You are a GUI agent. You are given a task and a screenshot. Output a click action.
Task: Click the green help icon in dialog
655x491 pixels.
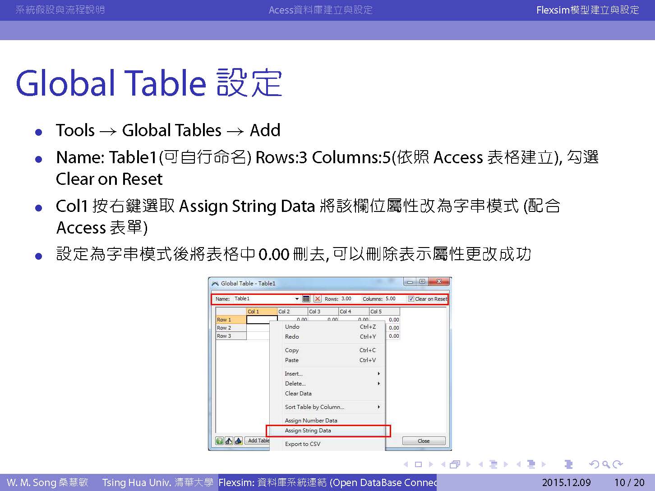(x=220, y=441)
